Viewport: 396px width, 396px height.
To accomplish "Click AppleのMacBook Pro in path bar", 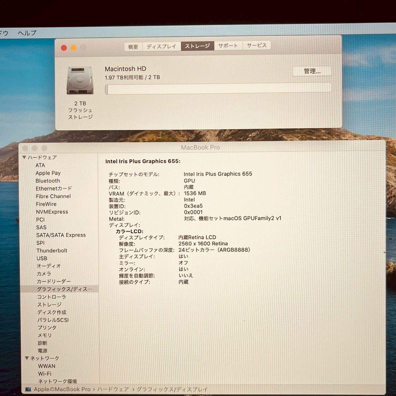I will pyautogui.click(x=62, y=389).
